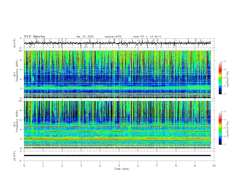Click the red 3.5 kHz band in ch.2 spectrogram

click(x=117, y=132)
